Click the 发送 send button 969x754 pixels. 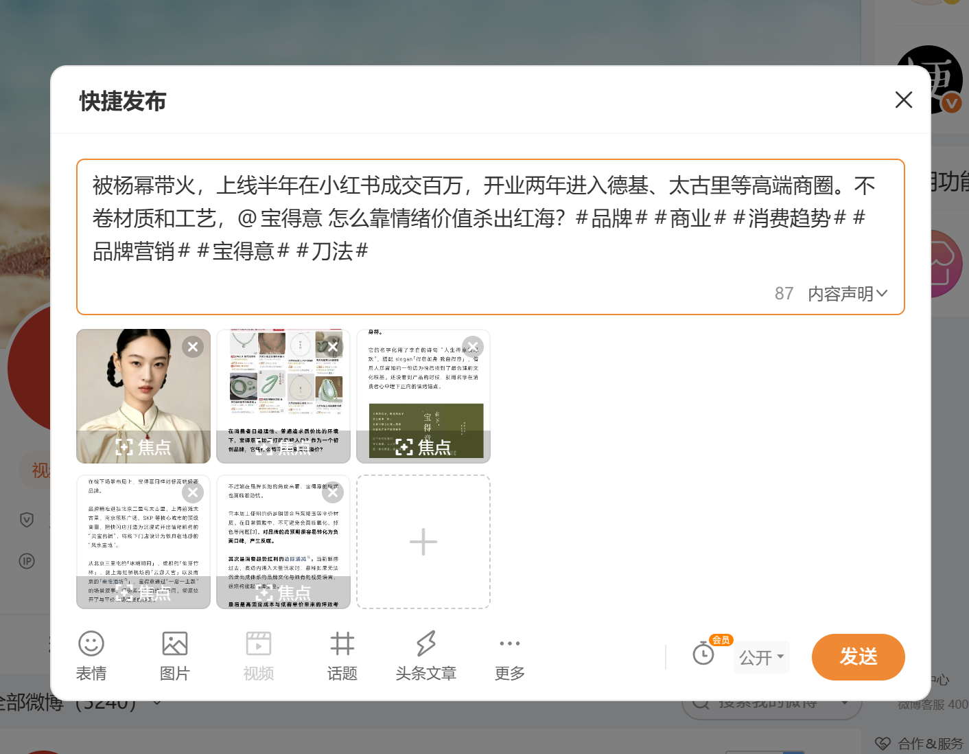[x=858, y=657]
